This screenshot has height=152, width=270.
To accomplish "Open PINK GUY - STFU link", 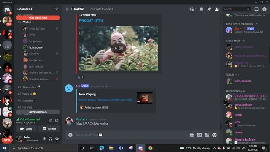I will pos(91,21).
